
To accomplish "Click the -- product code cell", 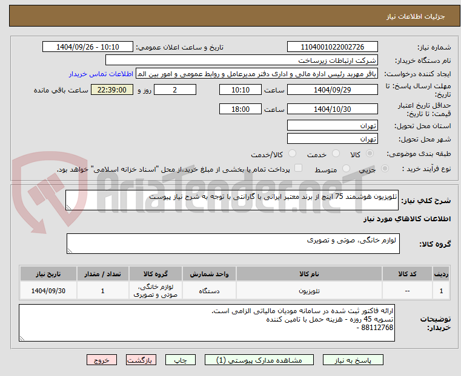I will pyautogui.click(x=407, y=291).
